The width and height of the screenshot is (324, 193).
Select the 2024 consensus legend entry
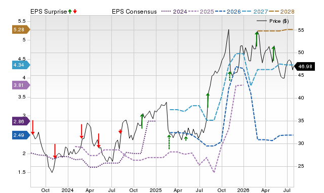tap(174, 12)
